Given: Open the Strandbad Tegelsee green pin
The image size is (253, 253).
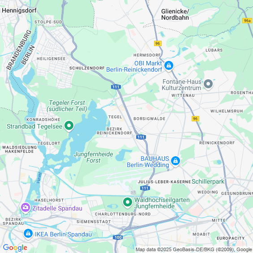Looking at the screenshot, I should 69,126.
